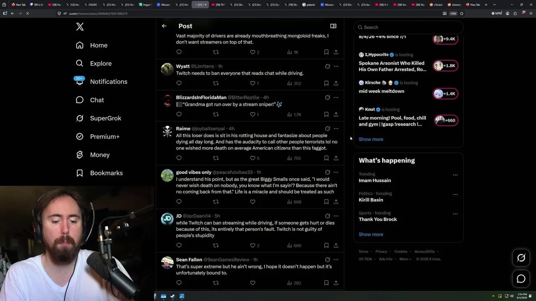The height and width of the screenshot is (301, 536).
Task: Open the floating messages chat button
Action: click(521, 279)
